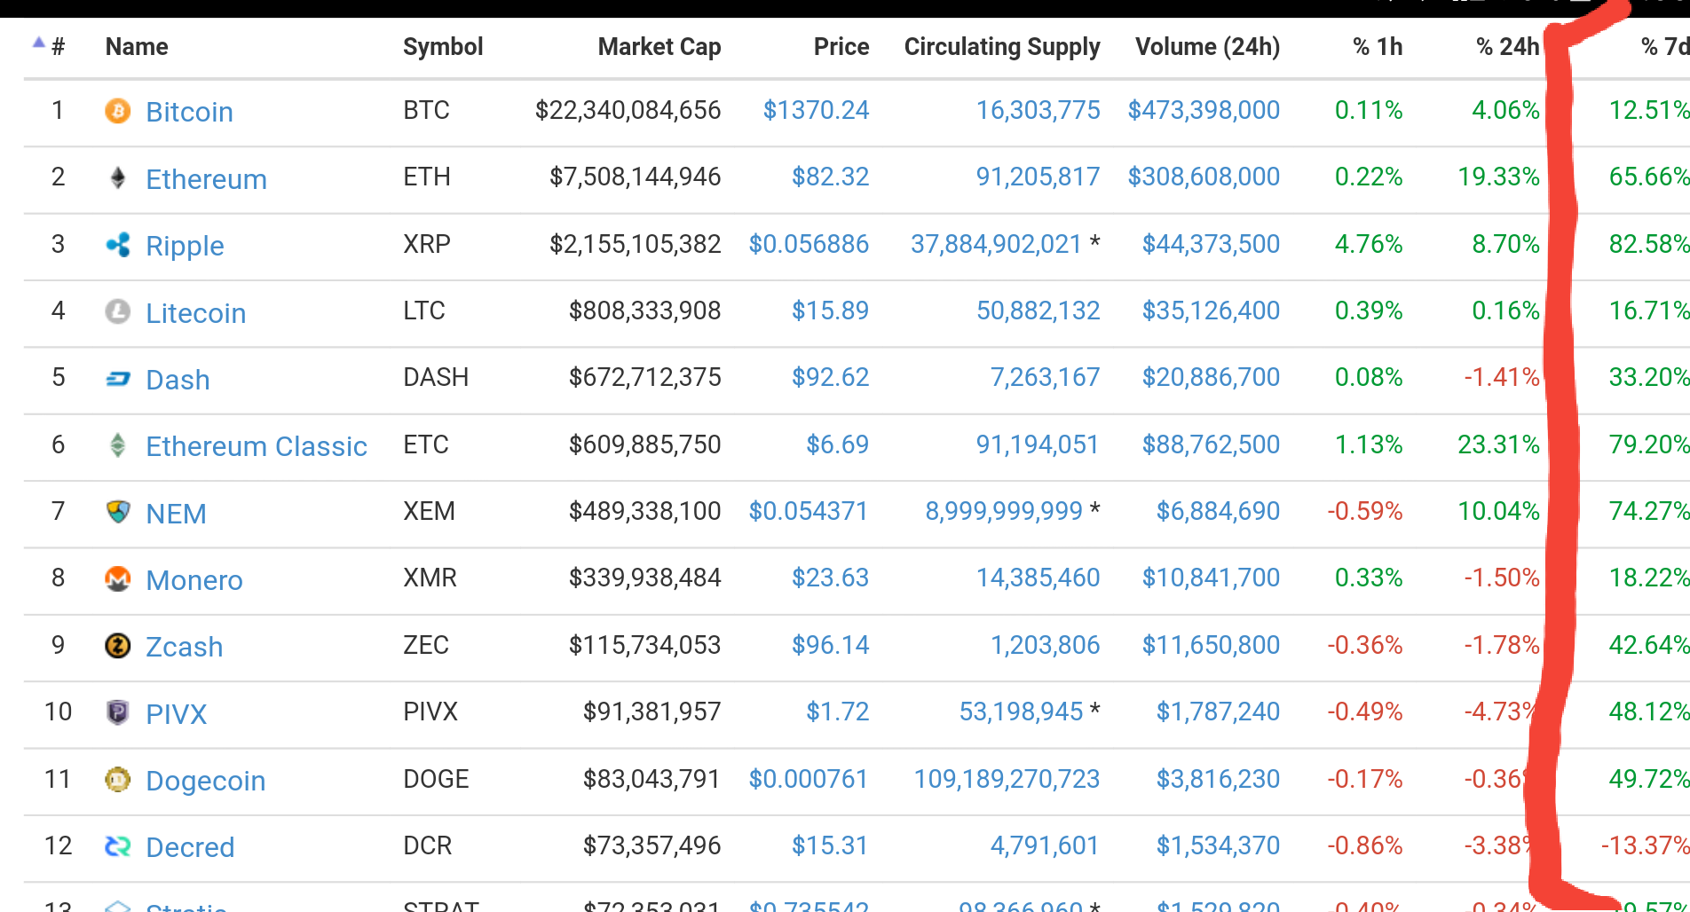Click the Dash logo icon
Screen dimensions: 1690x912
pos(117,379)
